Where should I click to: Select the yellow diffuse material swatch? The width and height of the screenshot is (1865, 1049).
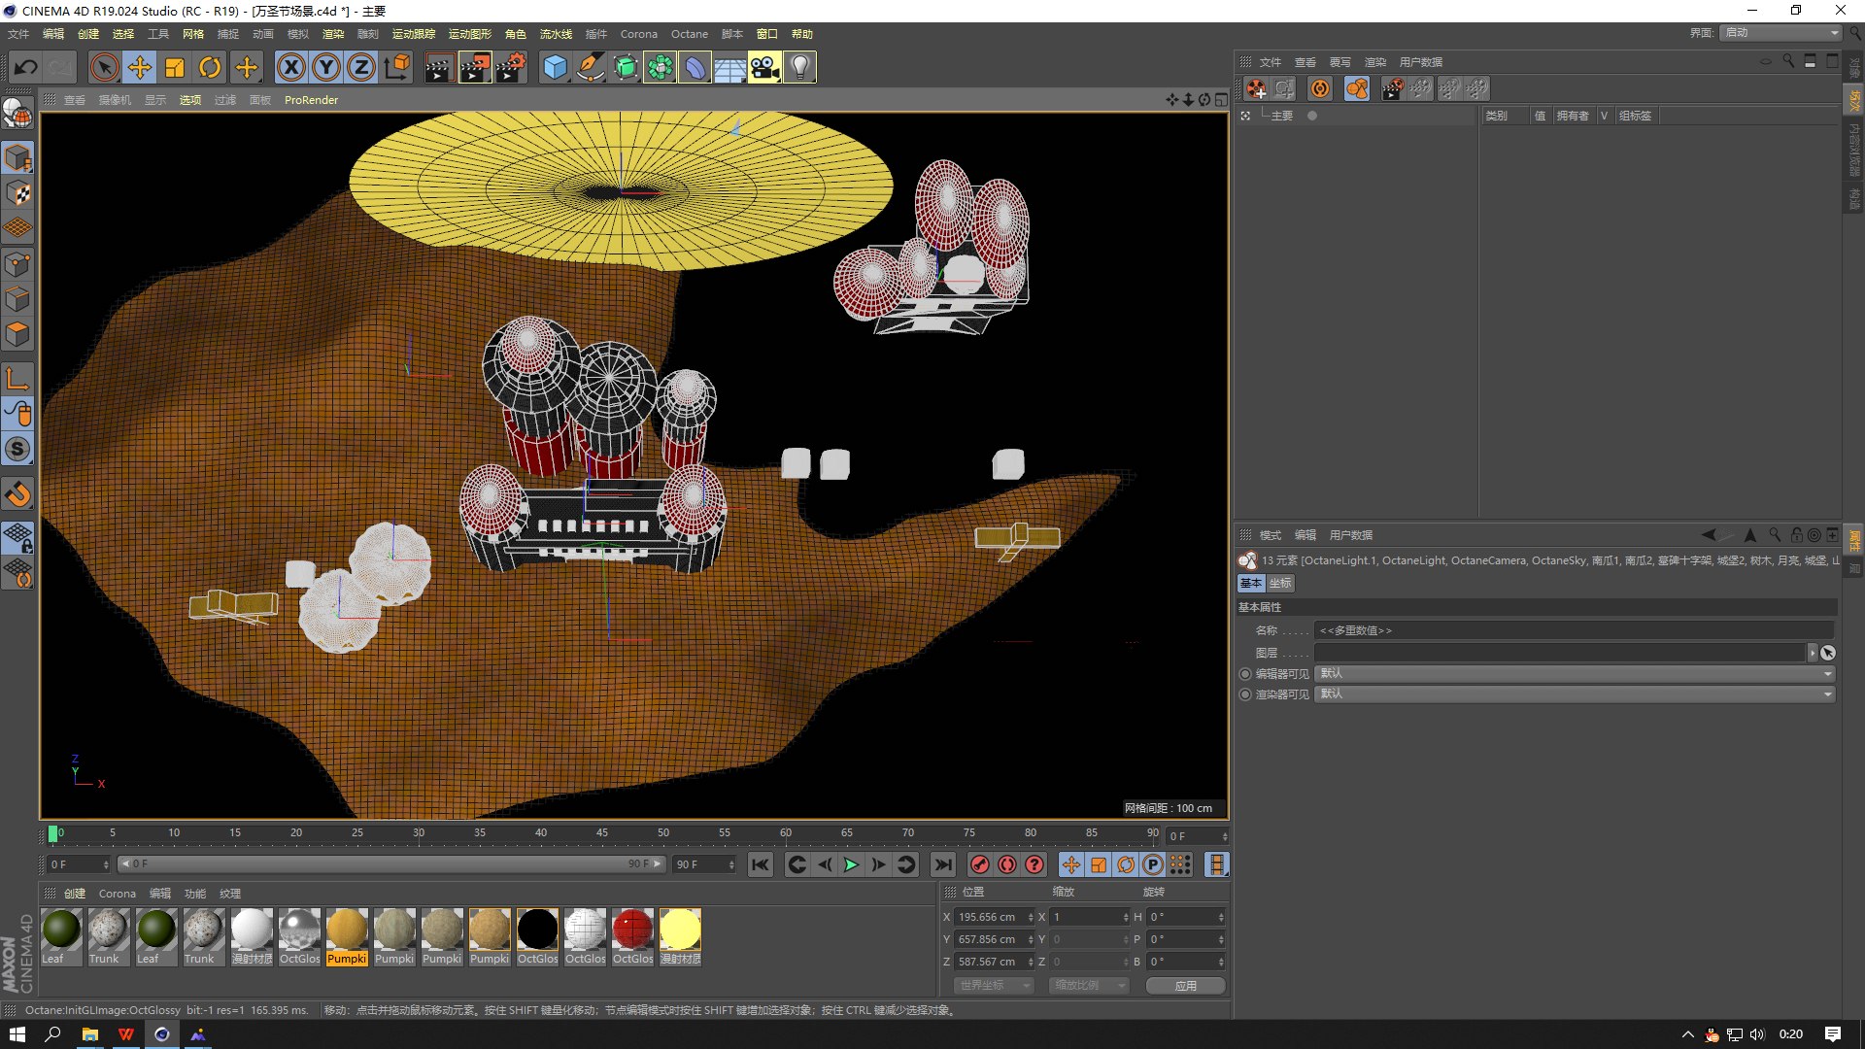[x=680, y=936]
